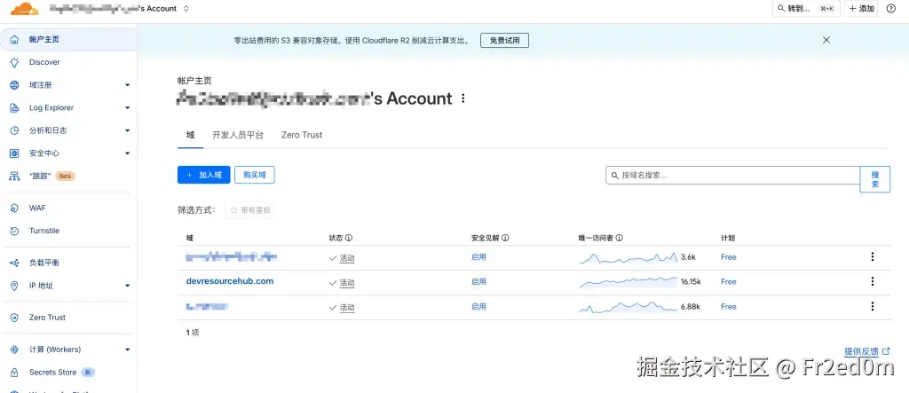The image size is (909, 393).
Task: Click Free plan in the 3.6k row
Action: point(729,256)
